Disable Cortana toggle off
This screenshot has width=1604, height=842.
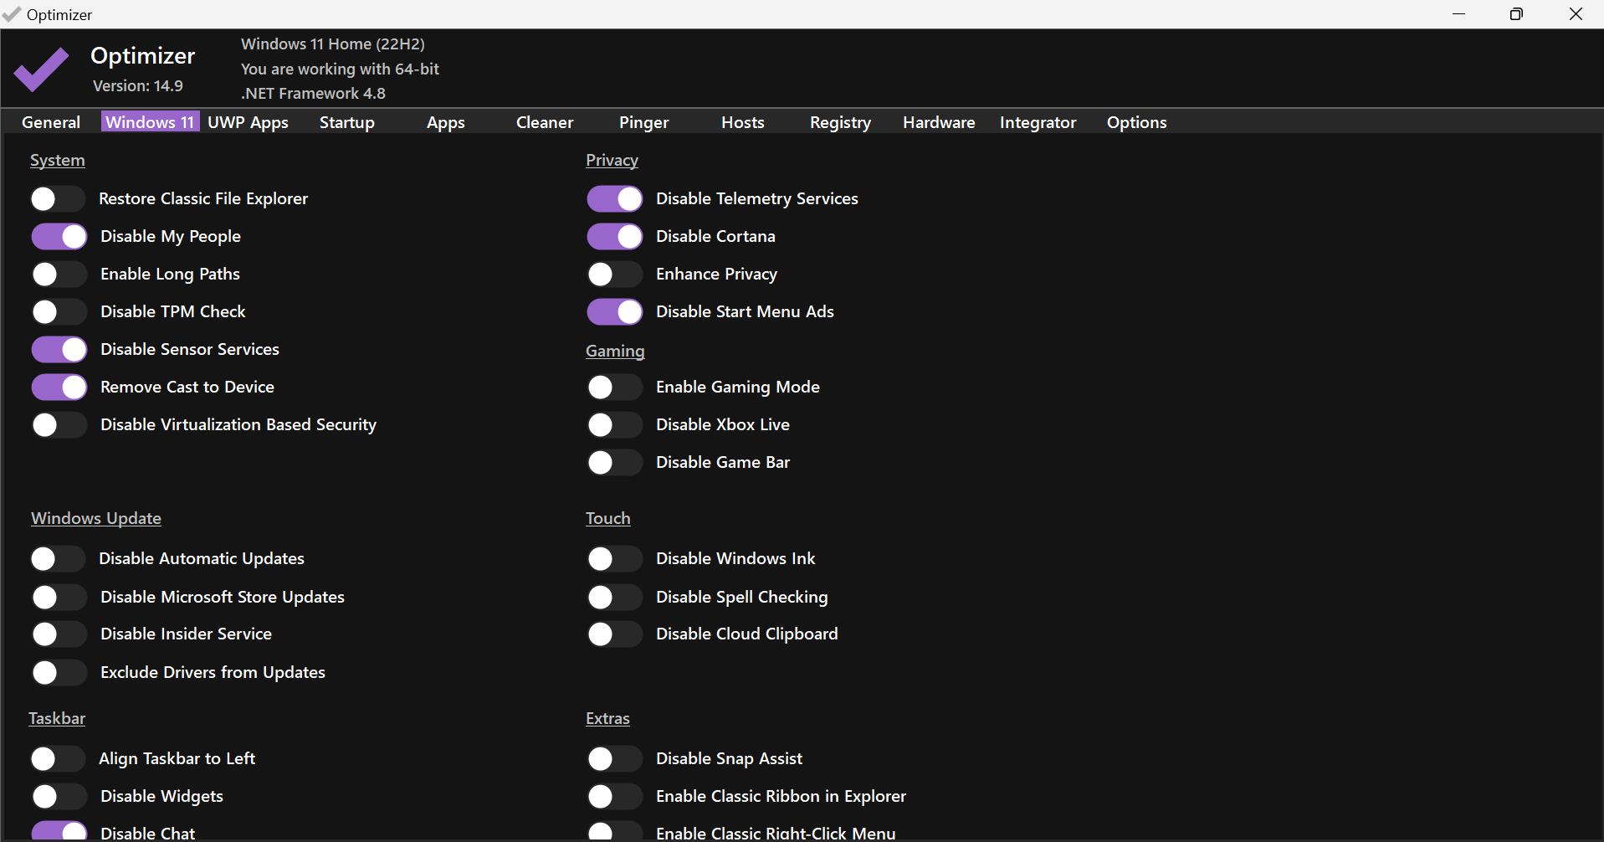click(614, 236)
